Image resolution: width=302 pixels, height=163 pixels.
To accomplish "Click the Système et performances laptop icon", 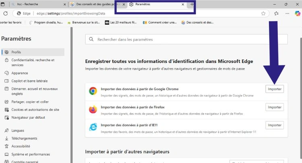I will click(6, 154).
